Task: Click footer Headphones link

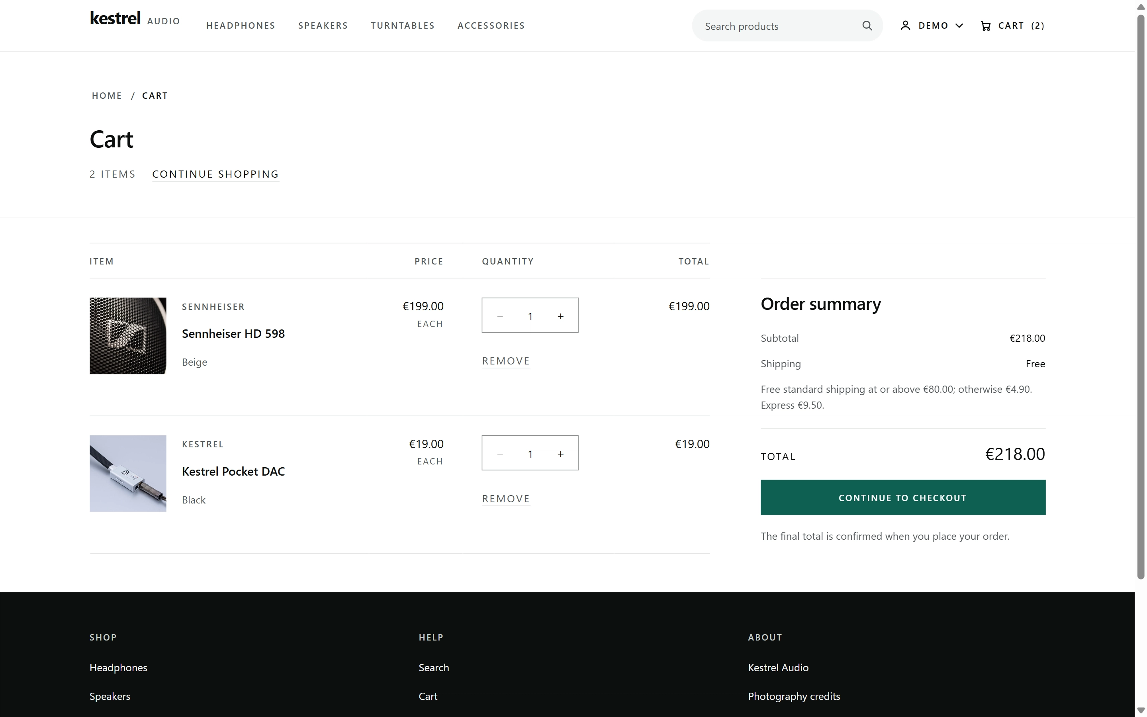Action: 118,667
